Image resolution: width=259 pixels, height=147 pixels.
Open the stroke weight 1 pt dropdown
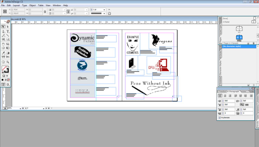click(104, 10)
